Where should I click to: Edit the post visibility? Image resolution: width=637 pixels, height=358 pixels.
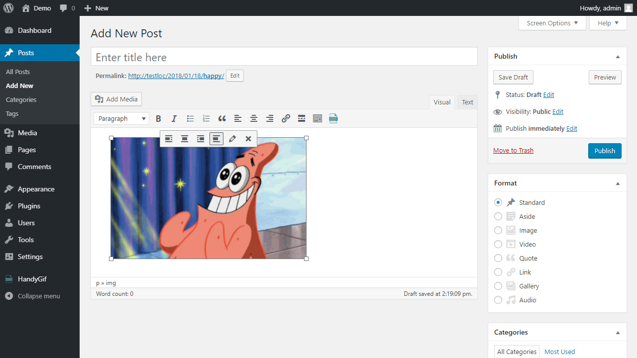tap(558, 112)
